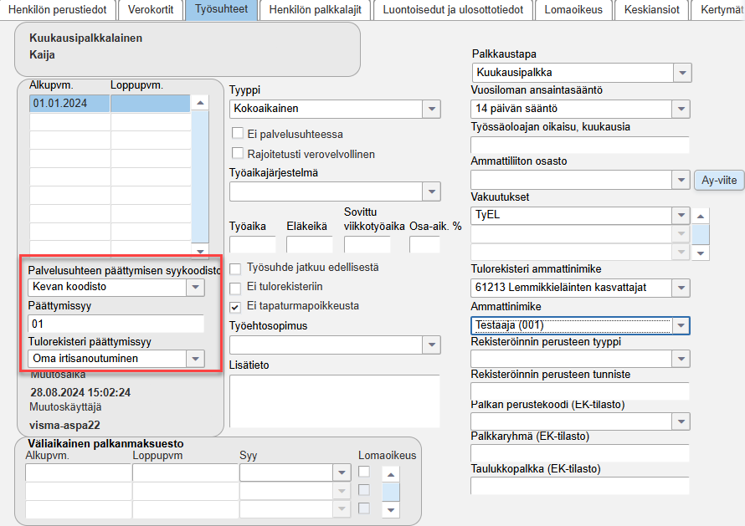Click down arrow of palkanmaksuesto scrollbar
The width and height of the screenshot is (745, 526).
click(391, 510)
